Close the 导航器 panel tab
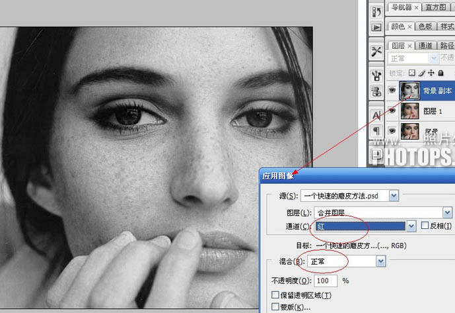 [x=417, y=8]
